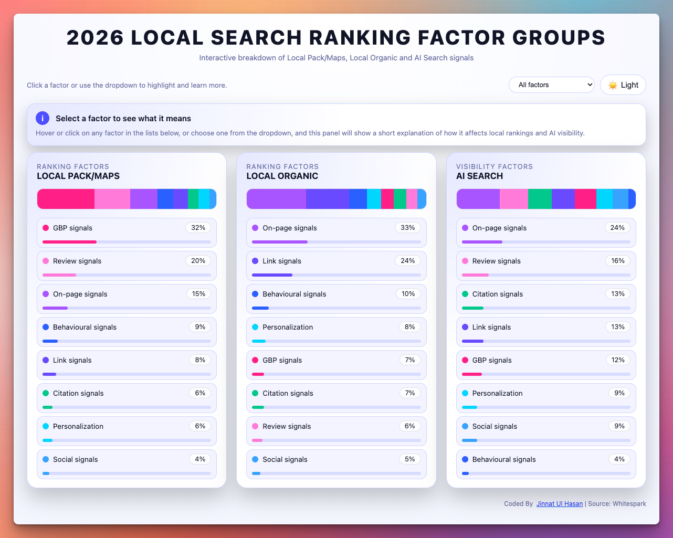673x538 pixels.
Task: Open the All factors dropdown
Action: pos(551,85)
